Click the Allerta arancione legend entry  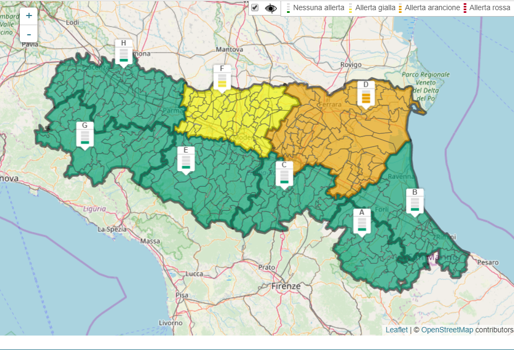click(x=432, y=7)
